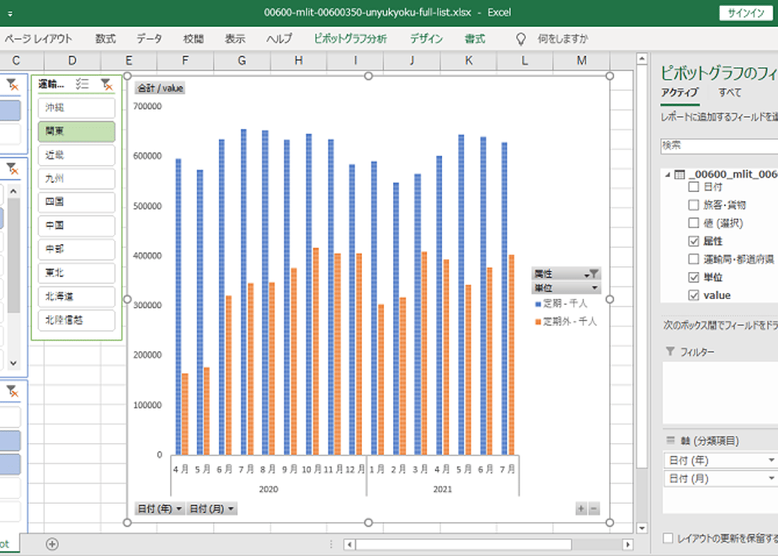Add a new sheet with the plus icon
778x556 pixels.
[x=52, y=544]
